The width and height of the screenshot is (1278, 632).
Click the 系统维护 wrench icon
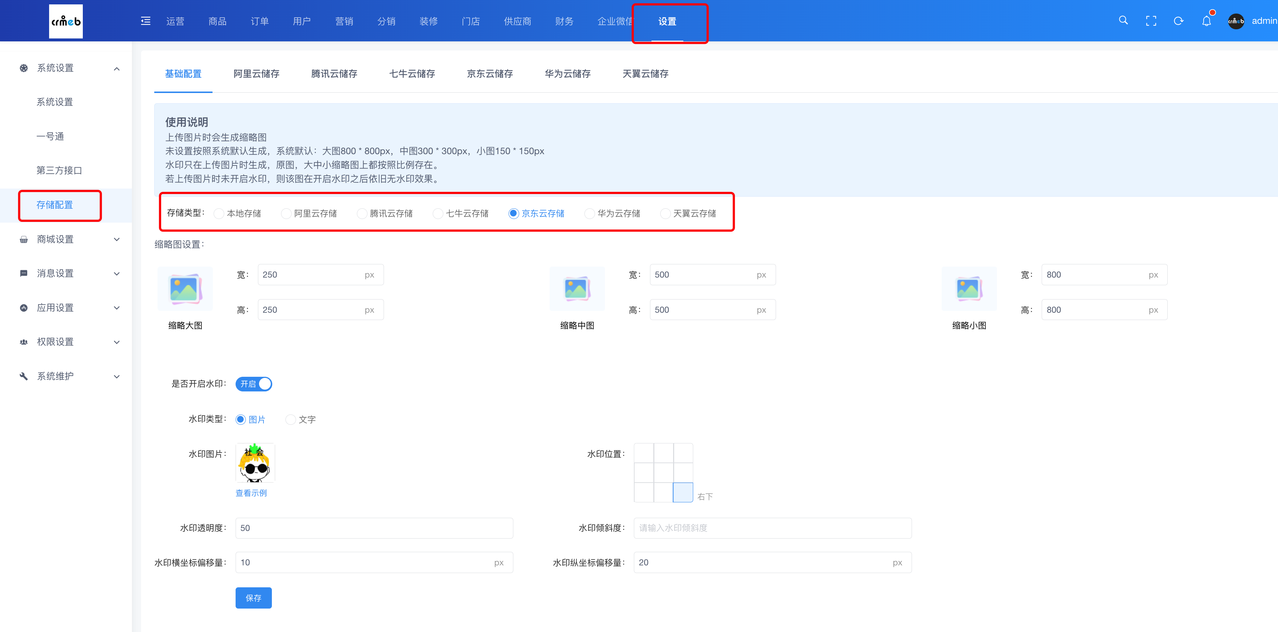[24, 376]
